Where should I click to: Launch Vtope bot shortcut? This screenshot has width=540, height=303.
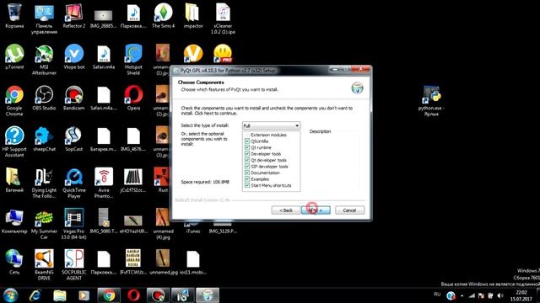coord(73,57)
